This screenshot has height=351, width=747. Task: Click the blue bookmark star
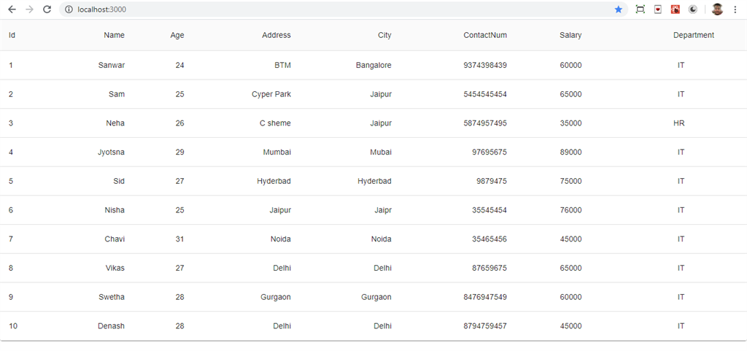[x=619, y=9]
